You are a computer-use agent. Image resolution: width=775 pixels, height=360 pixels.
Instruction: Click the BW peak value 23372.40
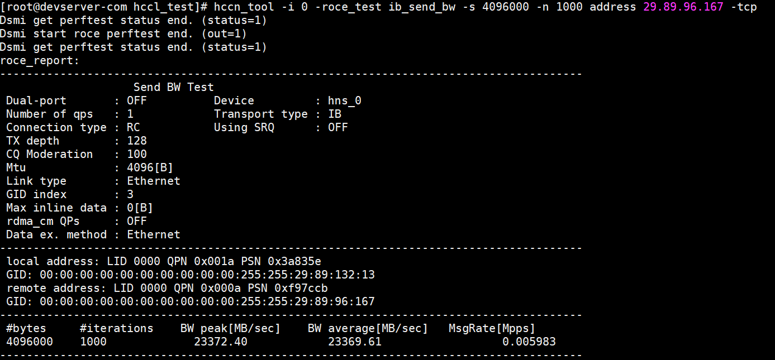point(221,342)
